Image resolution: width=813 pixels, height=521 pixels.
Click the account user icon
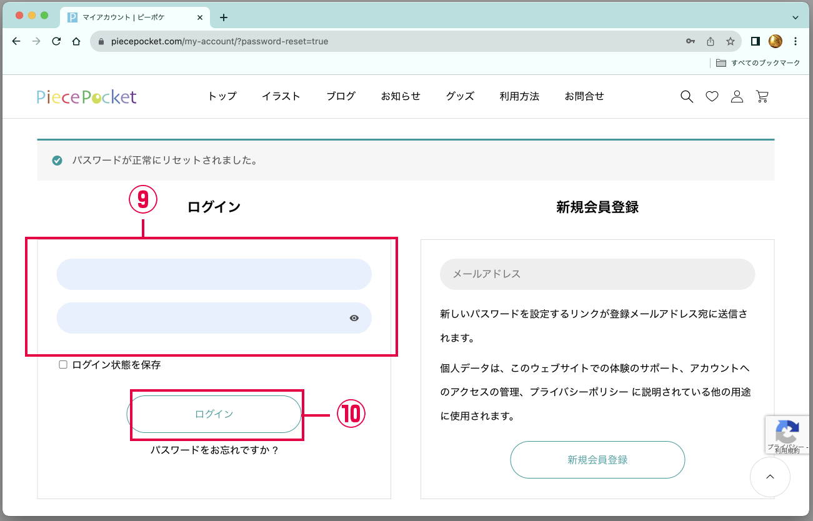737,96
